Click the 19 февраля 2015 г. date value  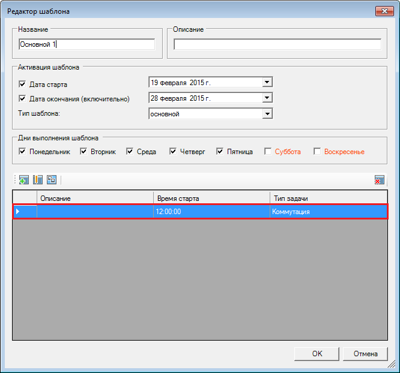(x=180, y=83)
